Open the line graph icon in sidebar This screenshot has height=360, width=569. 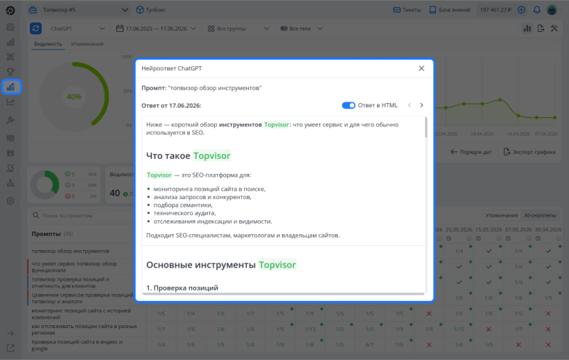point(11,102)
